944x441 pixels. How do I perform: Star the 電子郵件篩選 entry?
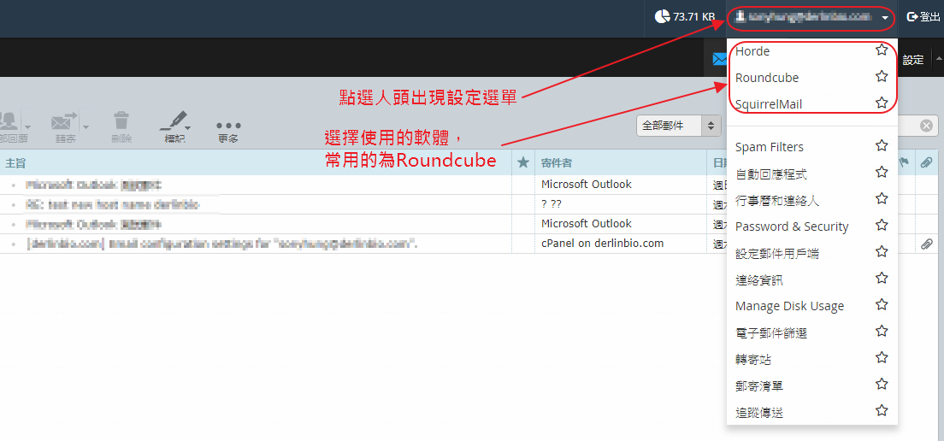(x=882, y=331)
